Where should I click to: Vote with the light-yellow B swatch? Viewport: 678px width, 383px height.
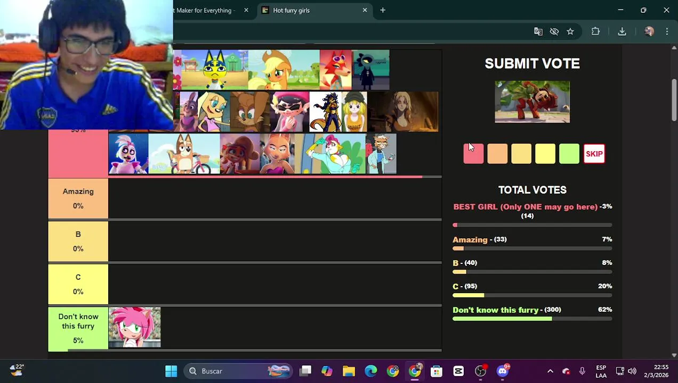click(x=521, y=154)
